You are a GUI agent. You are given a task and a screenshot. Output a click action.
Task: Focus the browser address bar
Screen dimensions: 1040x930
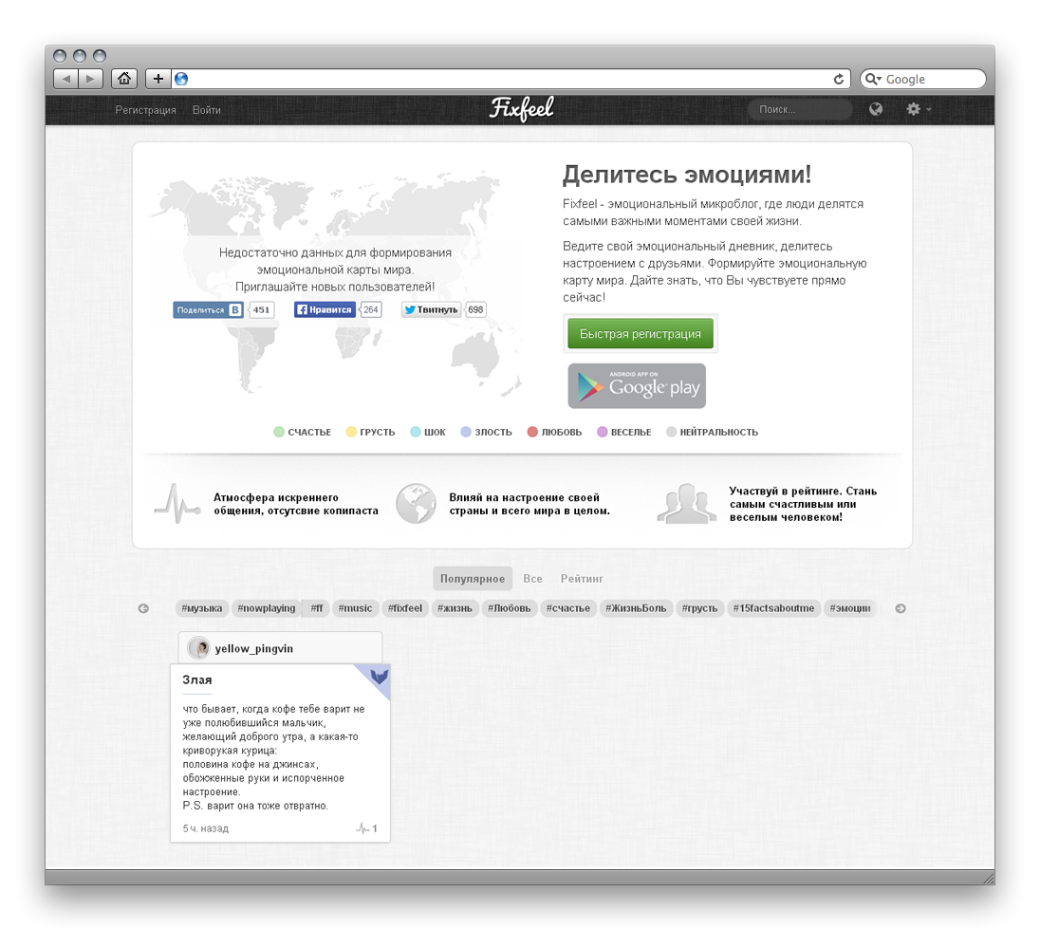click(x=510, y=79)
